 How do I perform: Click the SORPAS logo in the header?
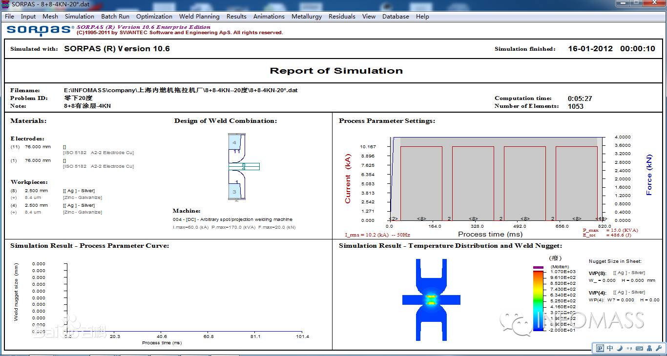(x=40, y=30)
